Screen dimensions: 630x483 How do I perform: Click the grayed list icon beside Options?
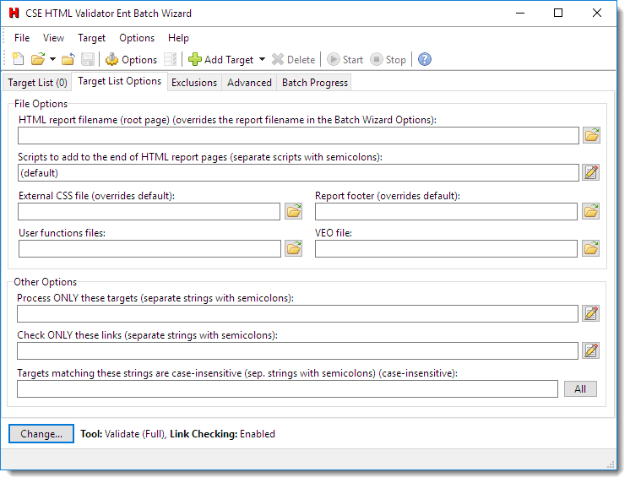click(x=171, y=59)
